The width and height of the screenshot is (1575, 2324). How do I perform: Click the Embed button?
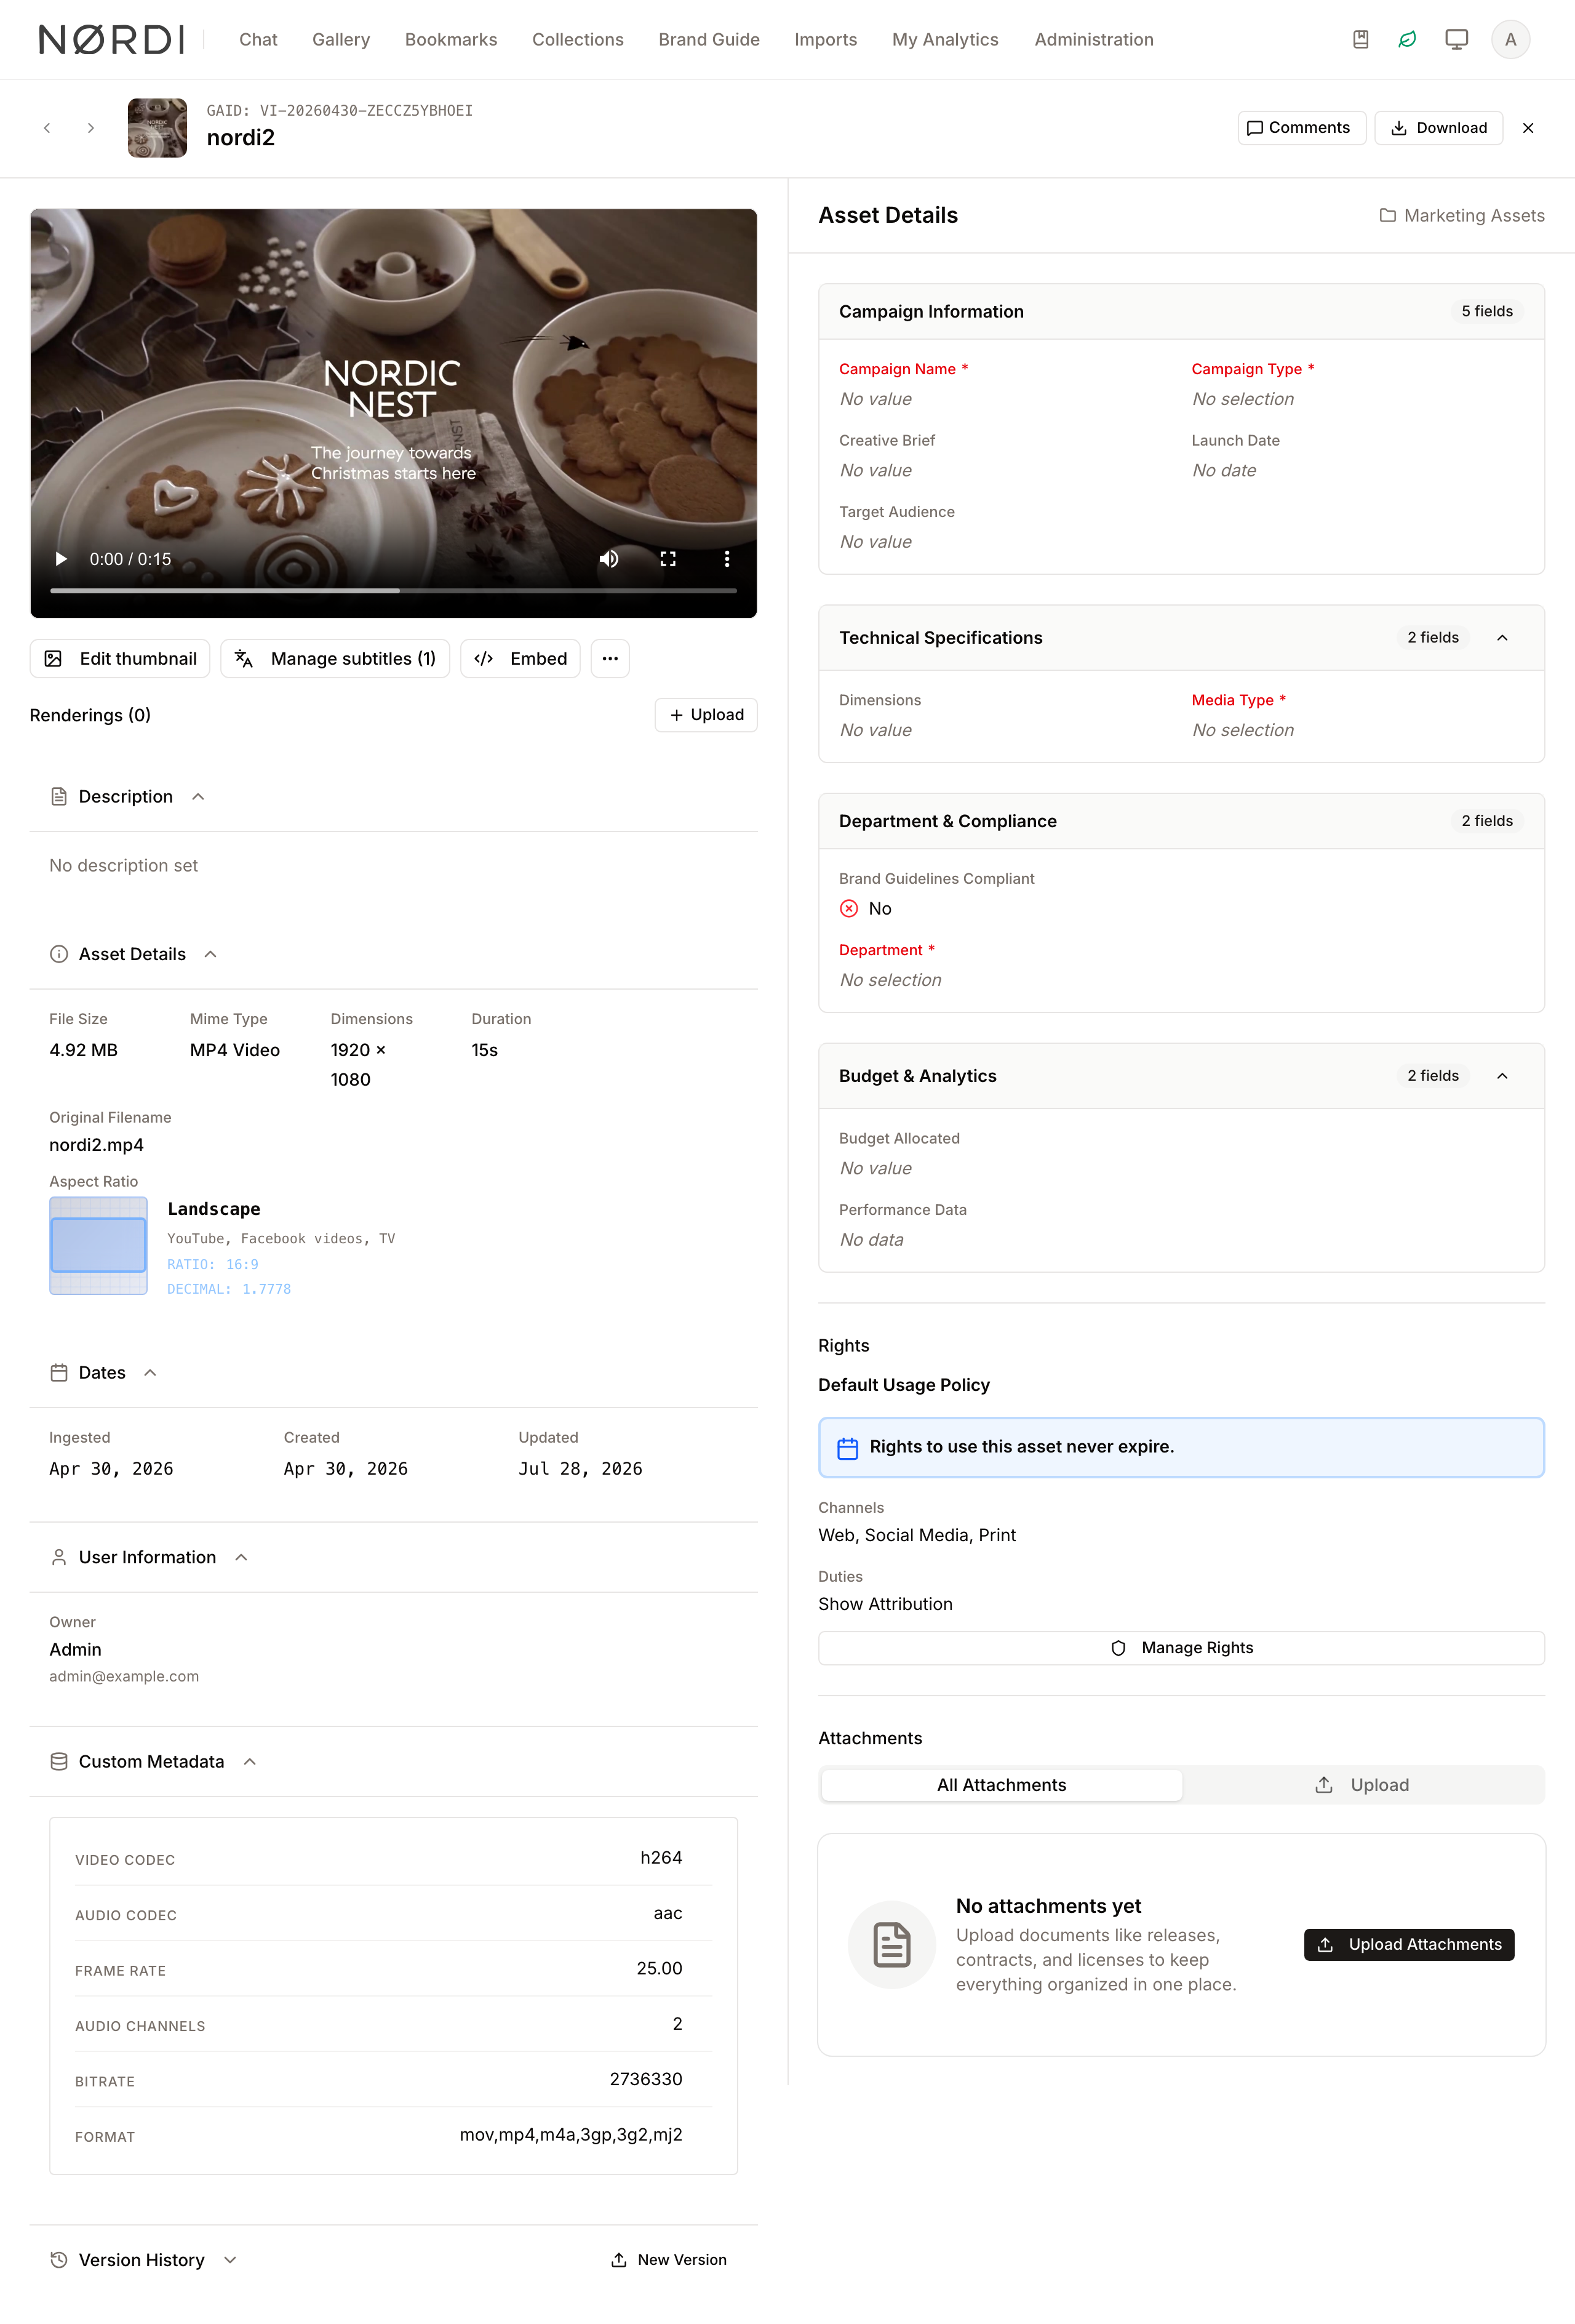(x=520, y=659)
